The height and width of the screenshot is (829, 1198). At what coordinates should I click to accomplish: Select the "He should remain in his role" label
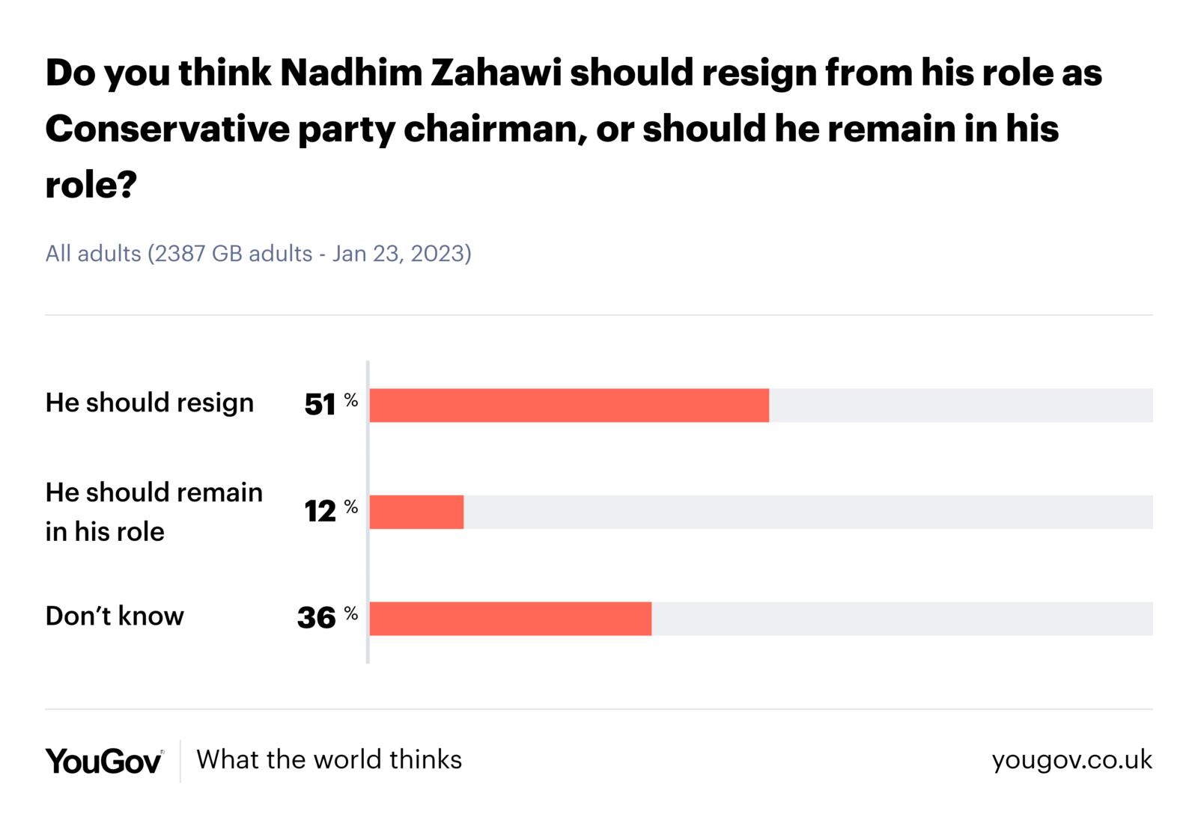point(153,512)
